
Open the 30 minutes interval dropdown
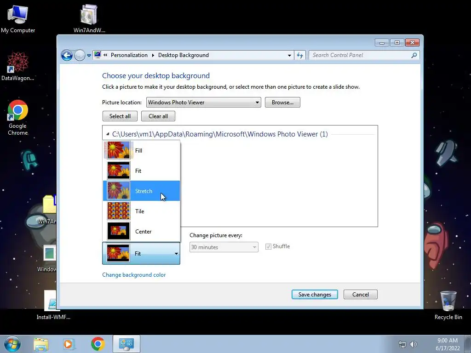tap(224, 247)
